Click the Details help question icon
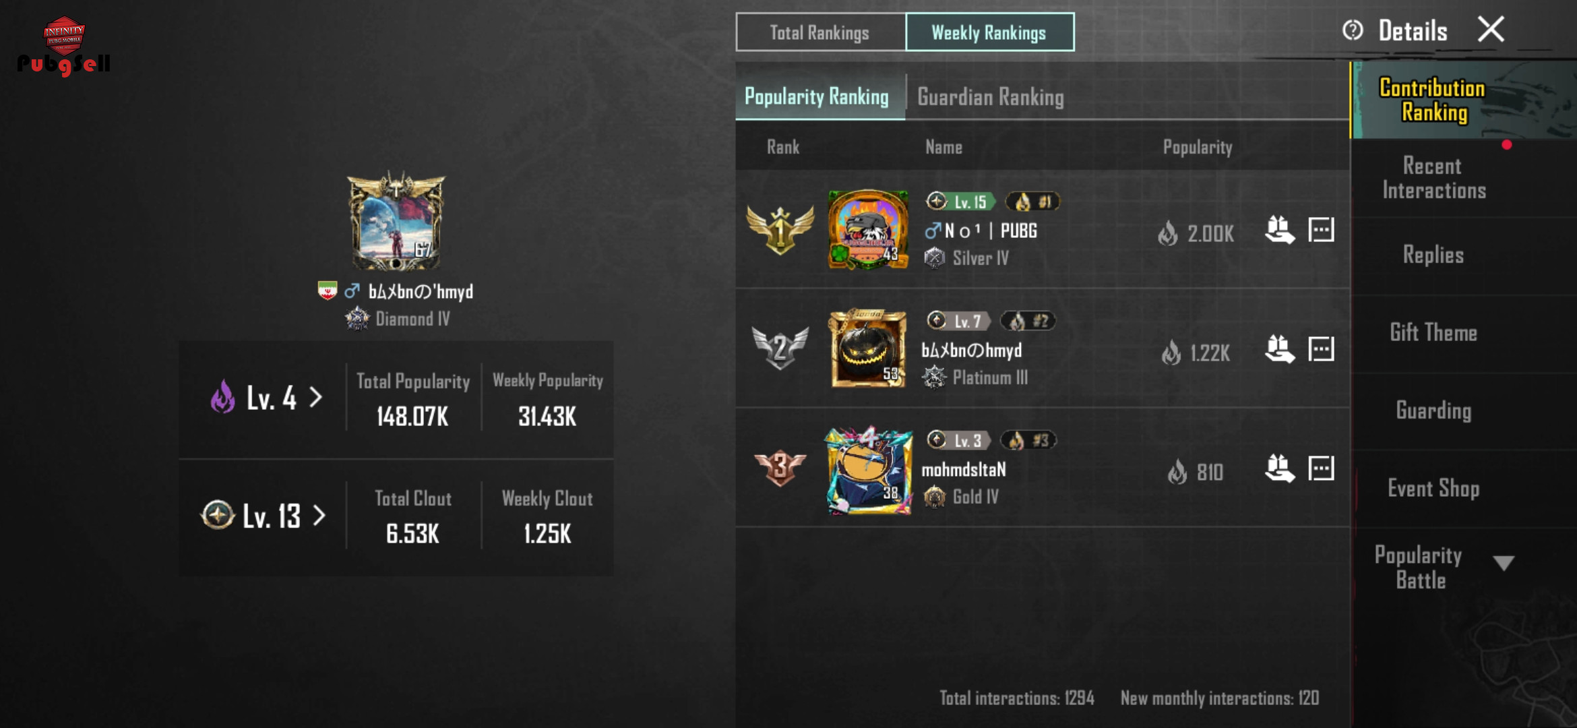The width and height of the screenshot is (1577, 728). click(1353, 30)
